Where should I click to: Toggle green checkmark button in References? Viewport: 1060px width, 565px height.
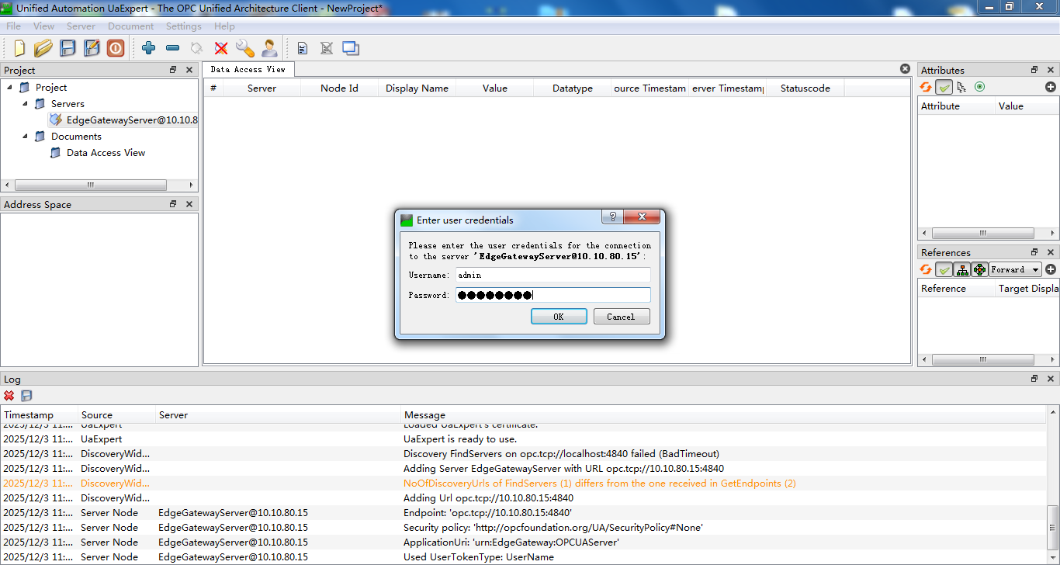pyautogui.click(x=944, y=269)
